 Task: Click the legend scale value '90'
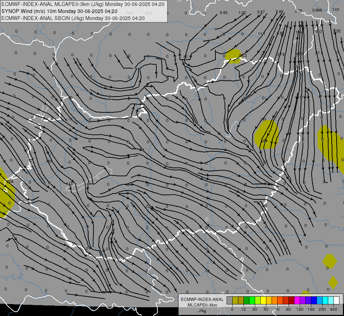288,309
